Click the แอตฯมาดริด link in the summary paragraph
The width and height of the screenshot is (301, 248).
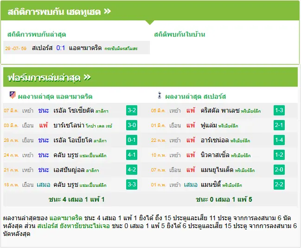tap(66, 218)
